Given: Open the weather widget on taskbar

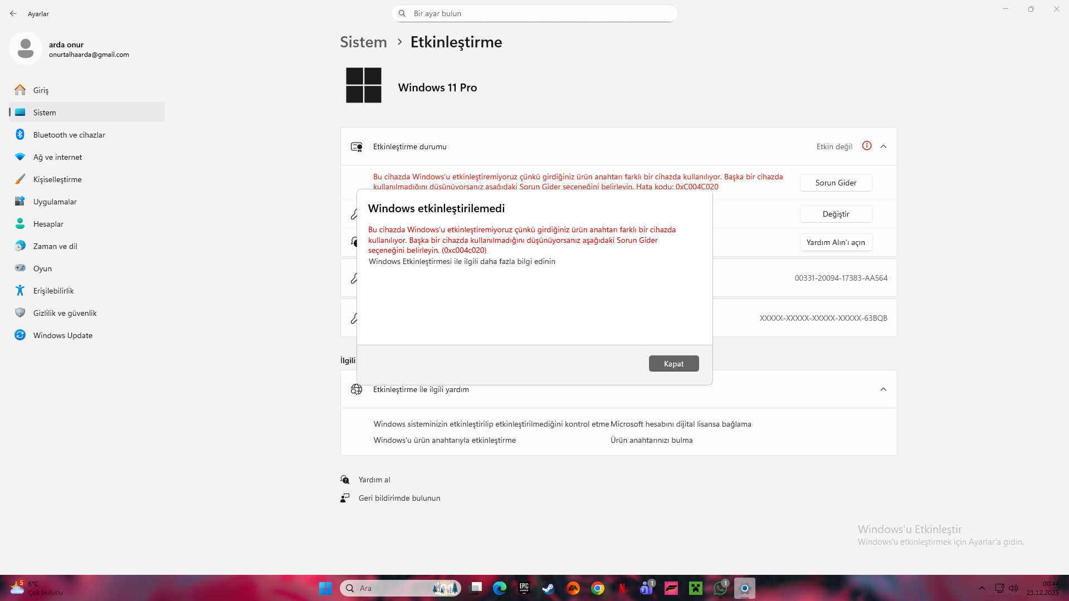Looking at the screenshot, I should coord(37,588).
